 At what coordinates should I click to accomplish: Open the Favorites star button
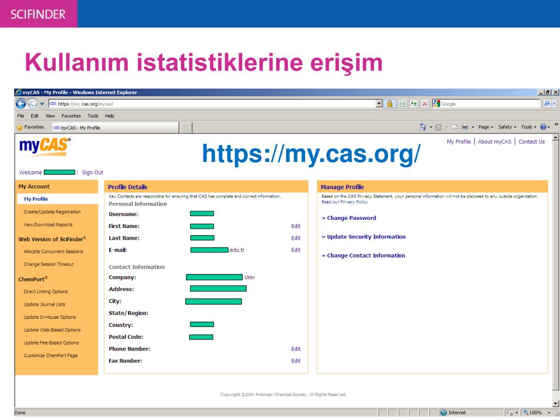coord(31,127)
